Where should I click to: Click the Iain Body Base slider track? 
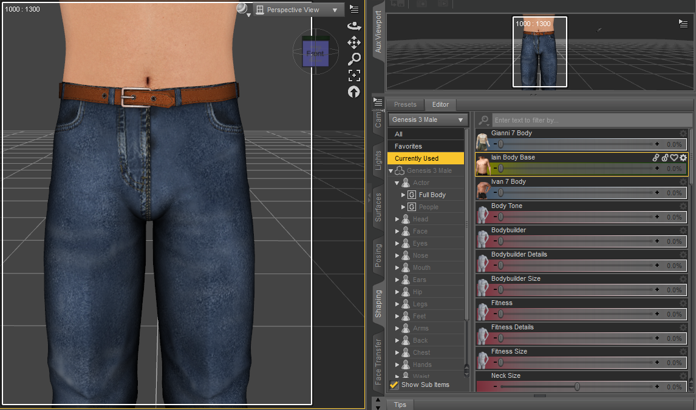[x=577, y=169]
